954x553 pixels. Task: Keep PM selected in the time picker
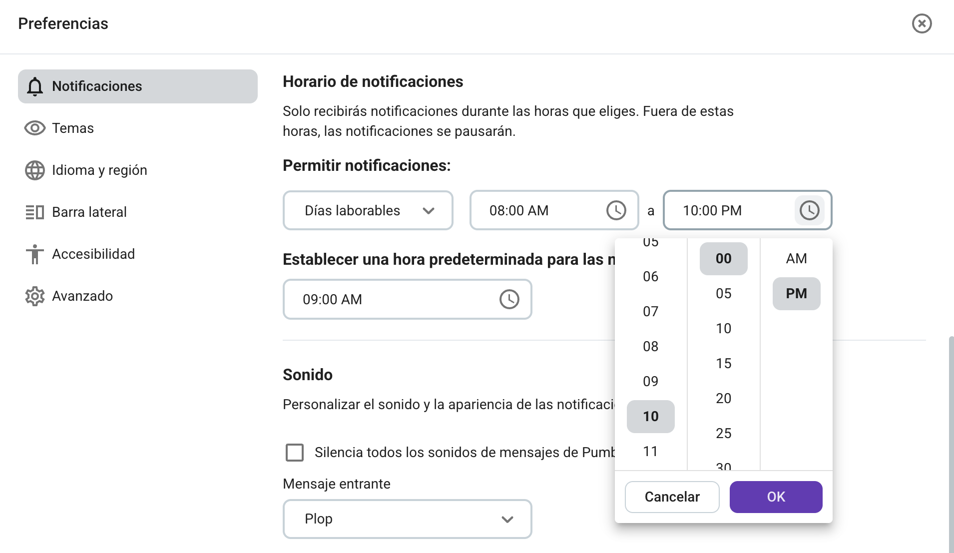tap(796, 293)
